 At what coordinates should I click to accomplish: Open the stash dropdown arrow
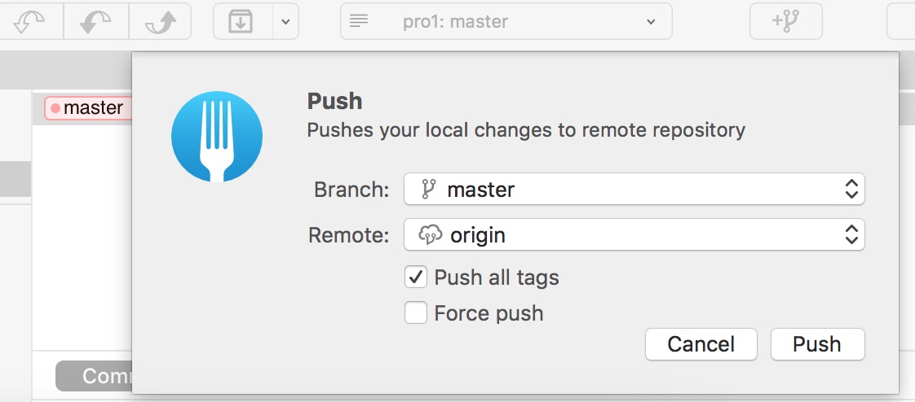coord(285,21)
